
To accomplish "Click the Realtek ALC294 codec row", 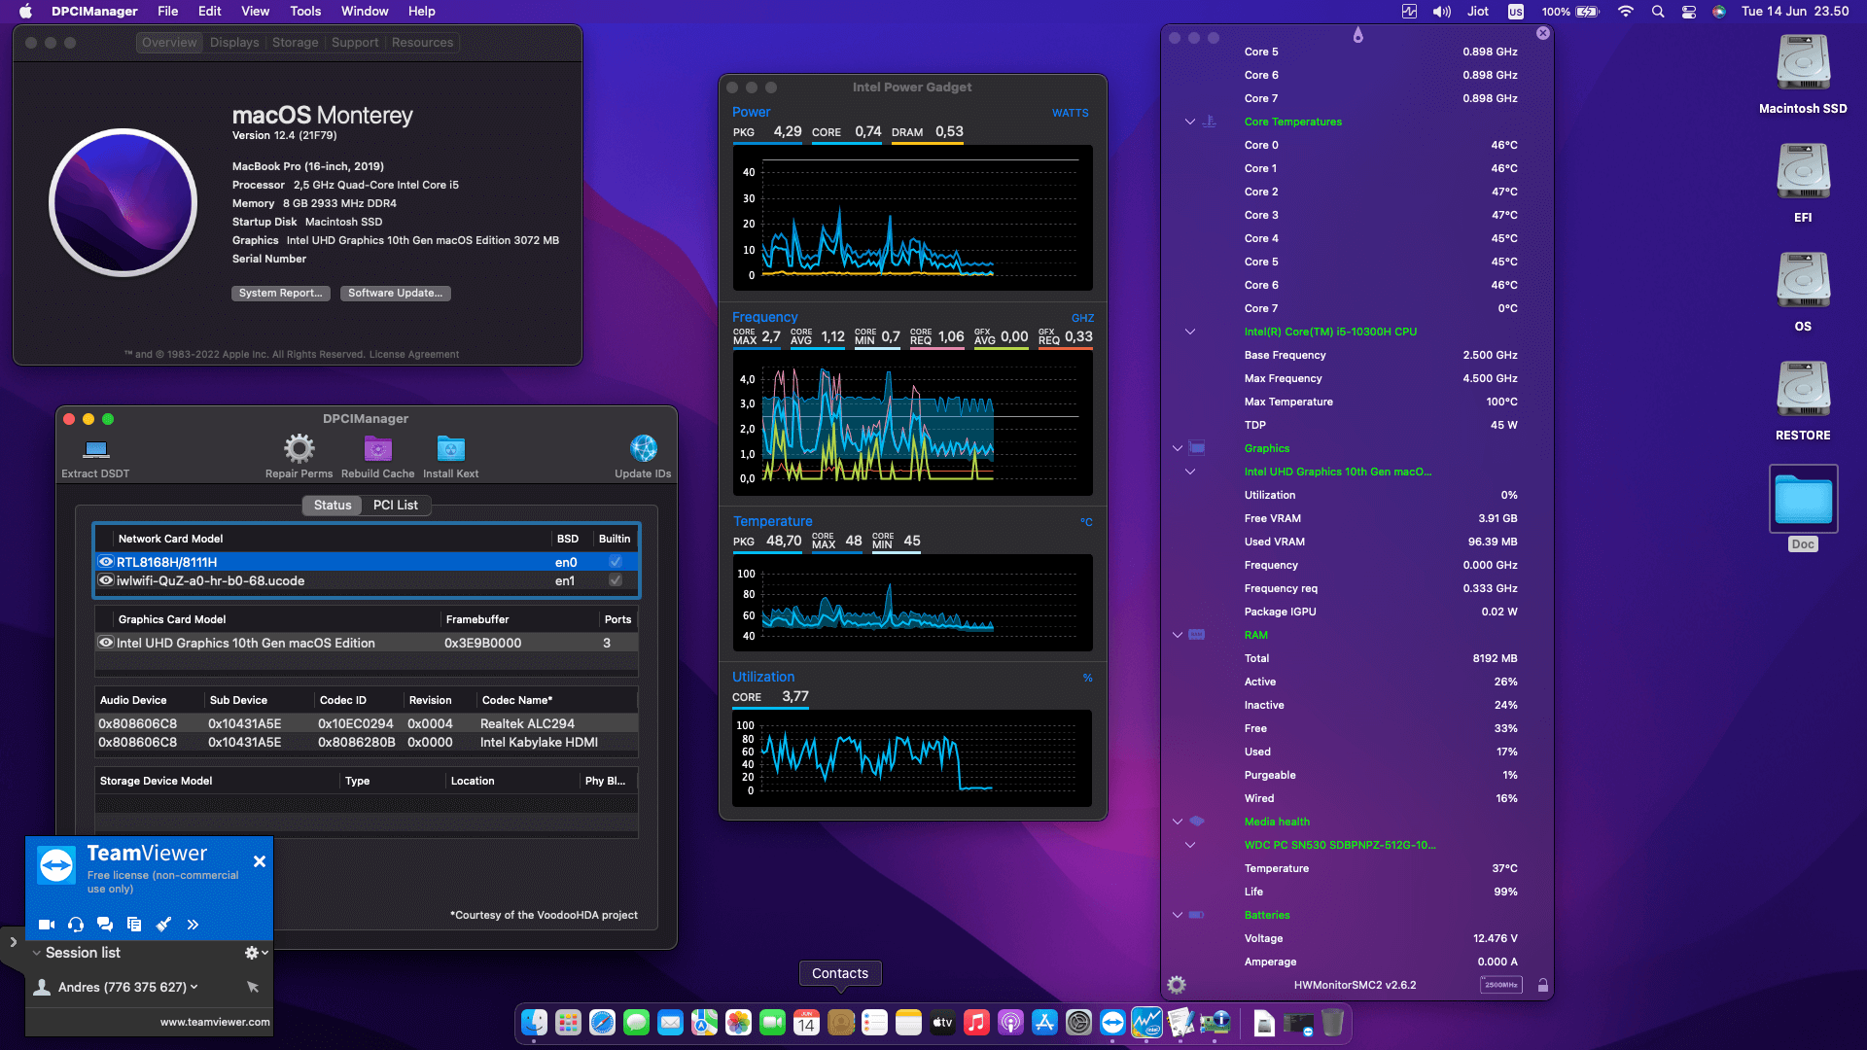I will coord(367,723).
